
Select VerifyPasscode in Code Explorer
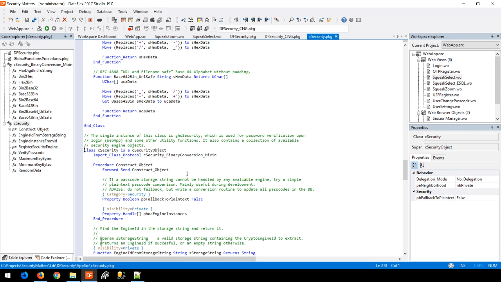pyautogui.click(x=31, y=153)
